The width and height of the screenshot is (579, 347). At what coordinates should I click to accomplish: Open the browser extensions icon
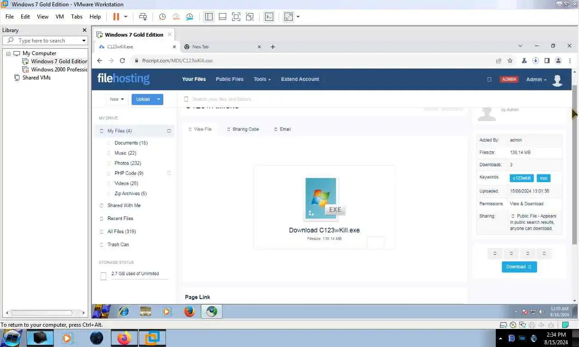tap(524, 61)
